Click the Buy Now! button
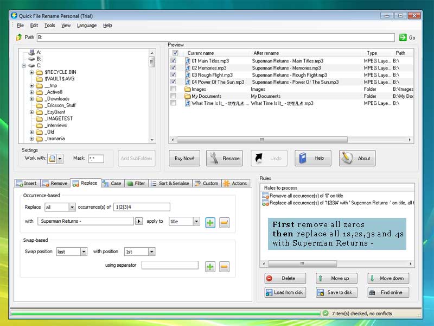The height and width of the screenshot is (326, 434). pyautogui.click(x=184, y=158)
